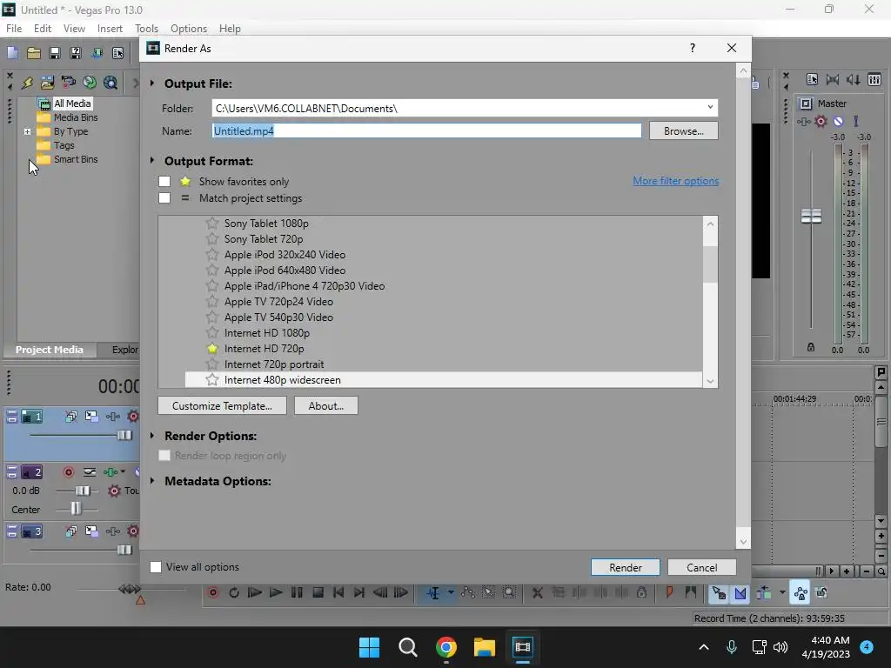This screenshot has width=891, height=668.
Task: Open More filter options link
Action: (675, 181)
